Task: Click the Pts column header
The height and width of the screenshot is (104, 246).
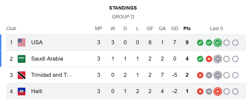Action: pos(187,29)
